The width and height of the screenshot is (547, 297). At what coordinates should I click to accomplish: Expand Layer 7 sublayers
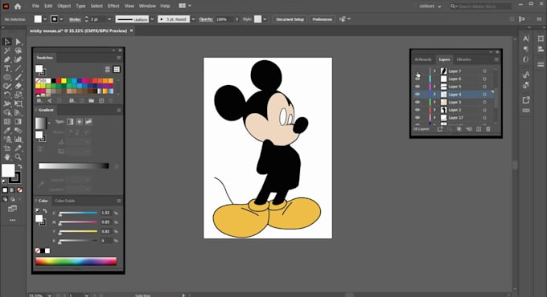point(434,71)
